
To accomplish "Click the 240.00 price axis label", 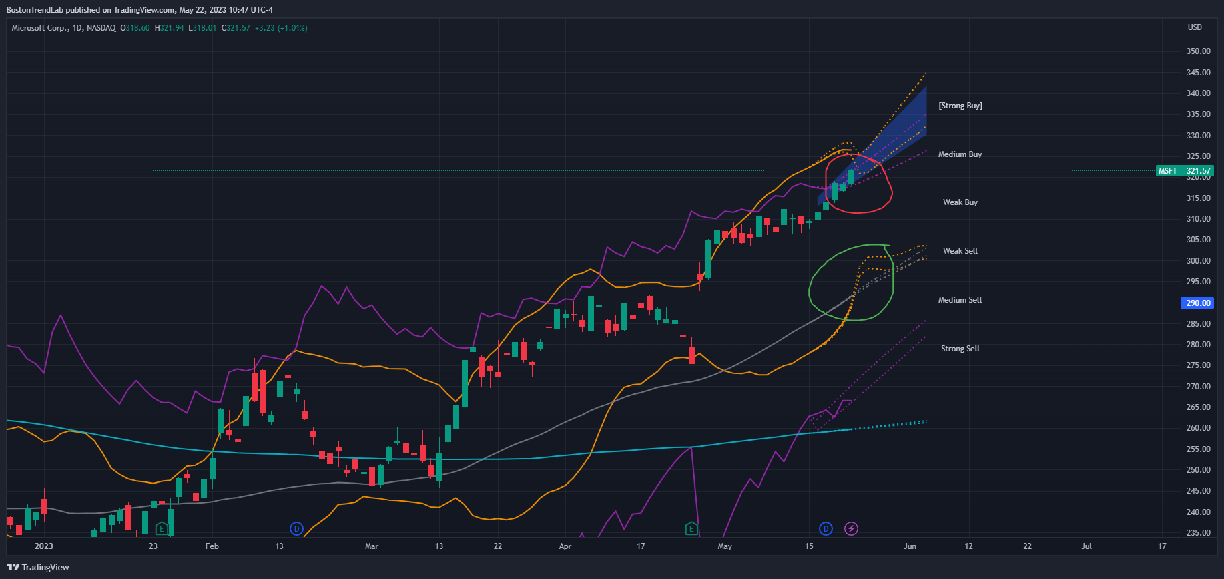I will point(1198,512).
